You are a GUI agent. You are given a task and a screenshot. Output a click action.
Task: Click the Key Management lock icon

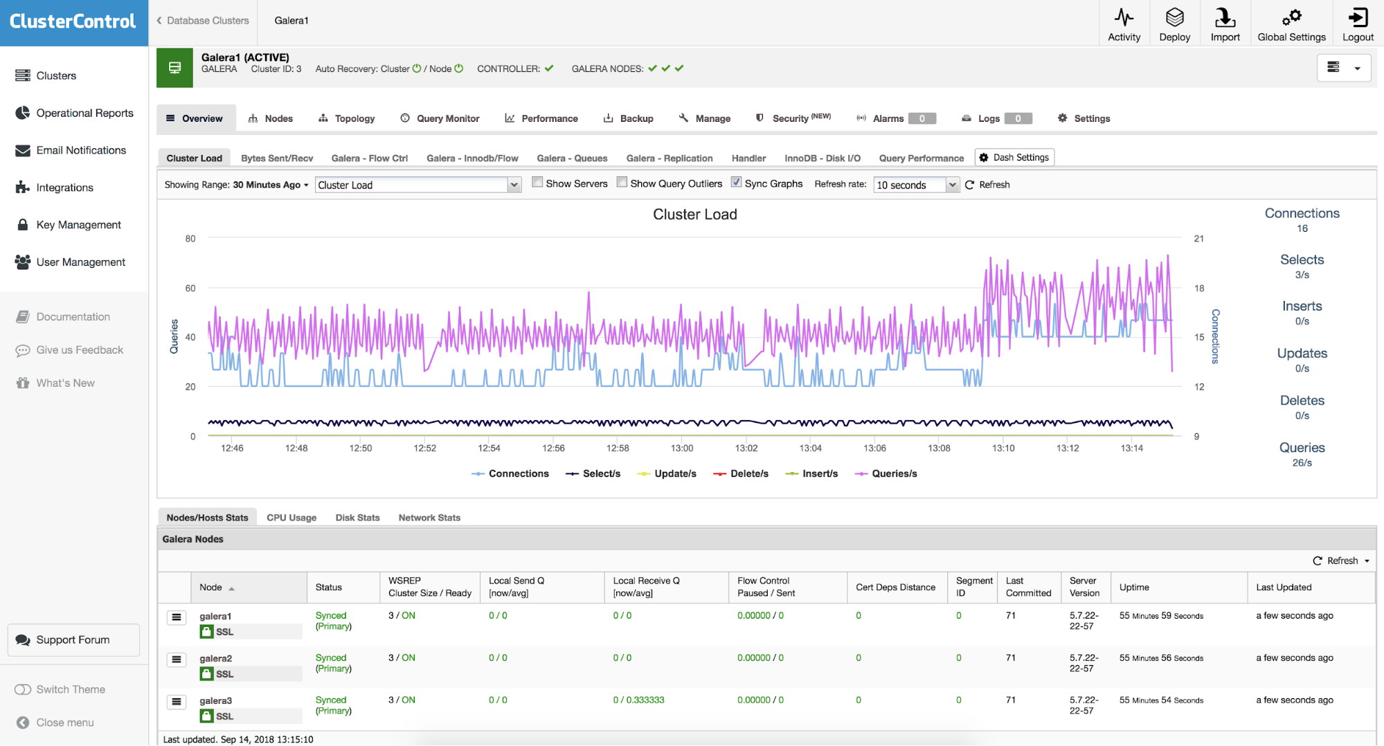click(x=23, y=225)
